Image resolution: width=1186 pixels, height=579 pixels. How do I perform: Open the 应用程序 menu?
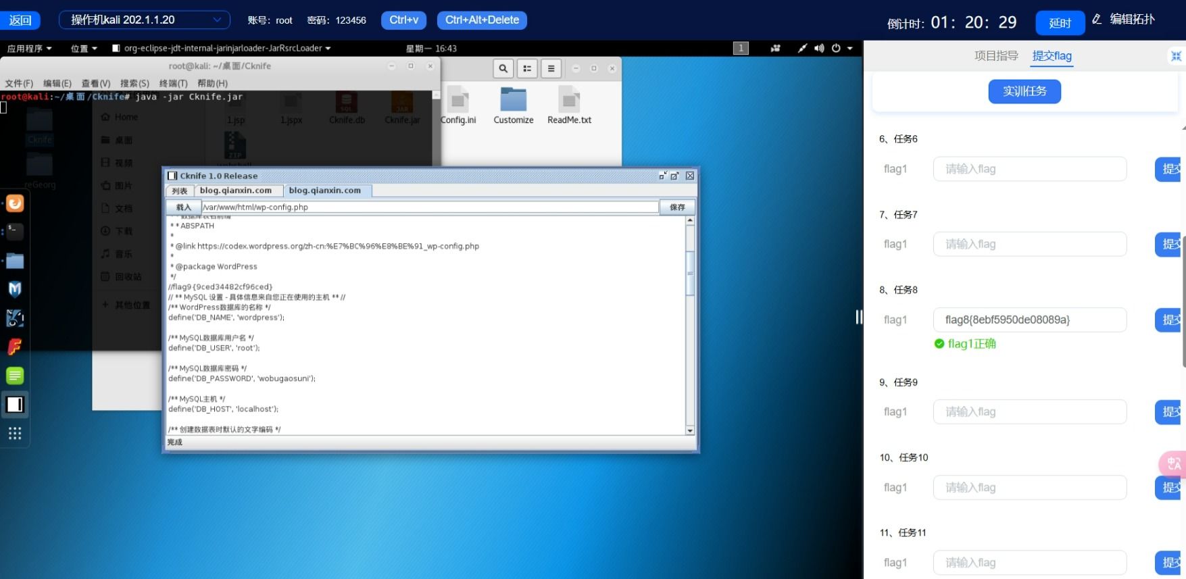coord(29,48)
